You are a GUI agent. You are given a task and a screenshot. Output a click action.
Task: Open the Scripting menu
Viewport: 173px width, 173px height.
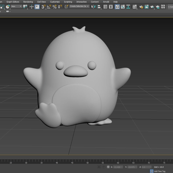tap(68, 2)
